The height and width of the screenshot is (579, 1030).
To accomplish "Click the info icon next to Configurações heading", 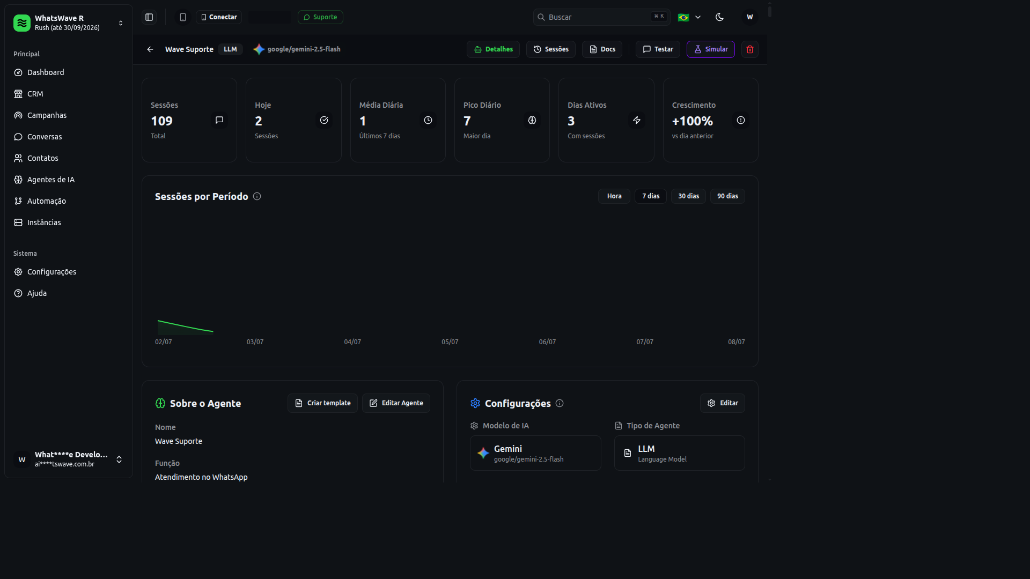I will pos(560,403).
